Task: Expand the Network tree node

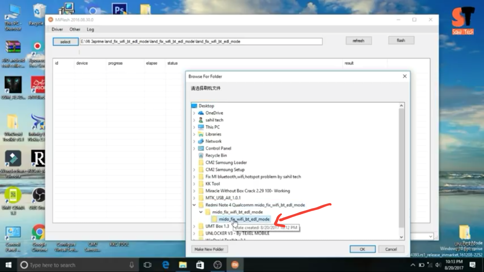Action: click(194, 141)
